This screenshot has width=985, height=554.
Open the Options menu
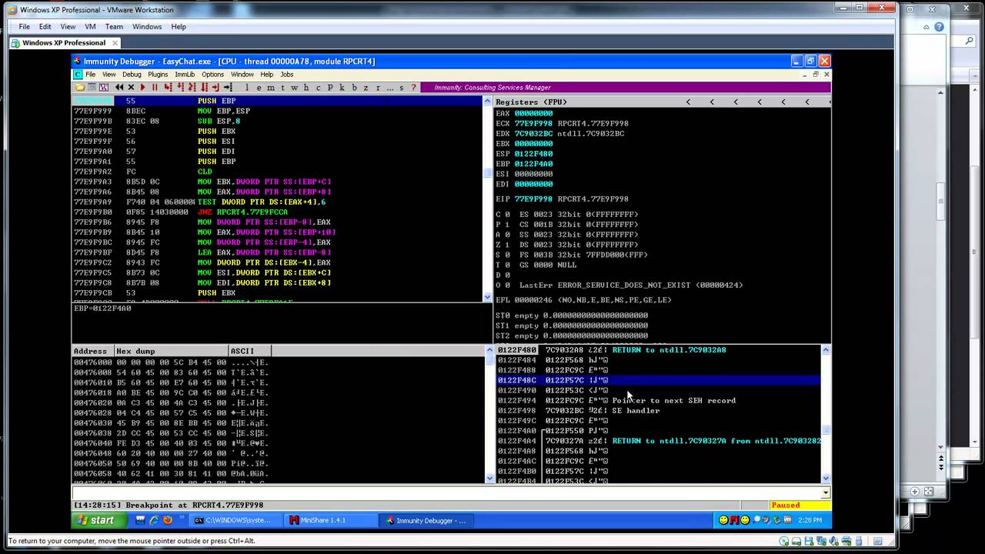(x=212, y=75)
